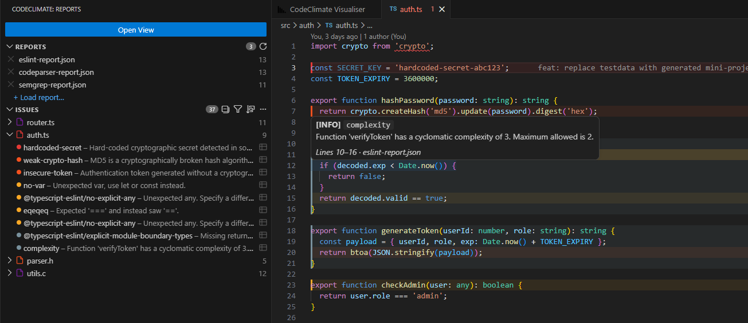Select the no-var issue
The width and height of the screenshot is (748, 323).
(x=136, y=185)
